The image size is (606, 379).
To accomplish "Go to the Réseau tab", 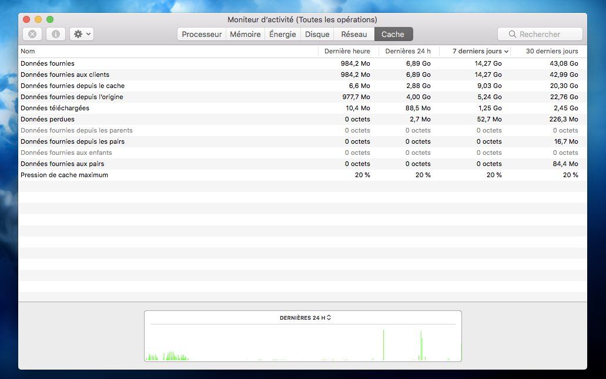I will 354,34.
